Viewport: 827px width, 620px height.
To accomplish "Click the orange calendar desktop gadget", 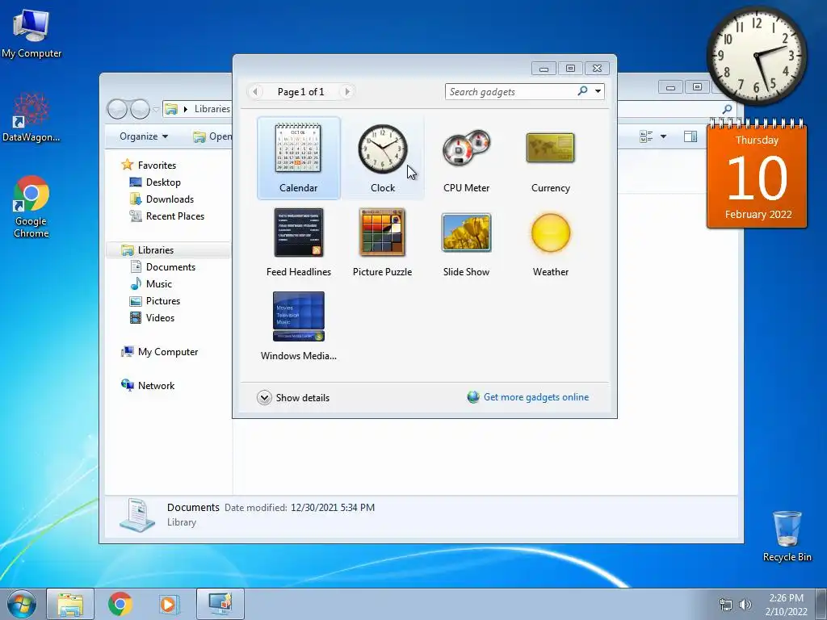I will click(x=757, y=174).
